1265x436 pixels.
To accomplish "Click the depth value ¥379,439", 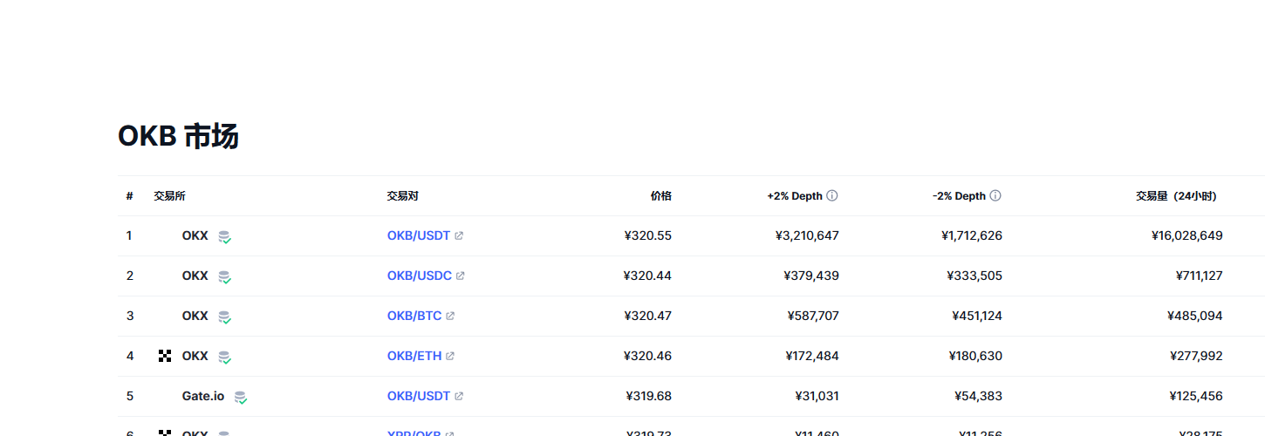I will (x=811, y=276).
